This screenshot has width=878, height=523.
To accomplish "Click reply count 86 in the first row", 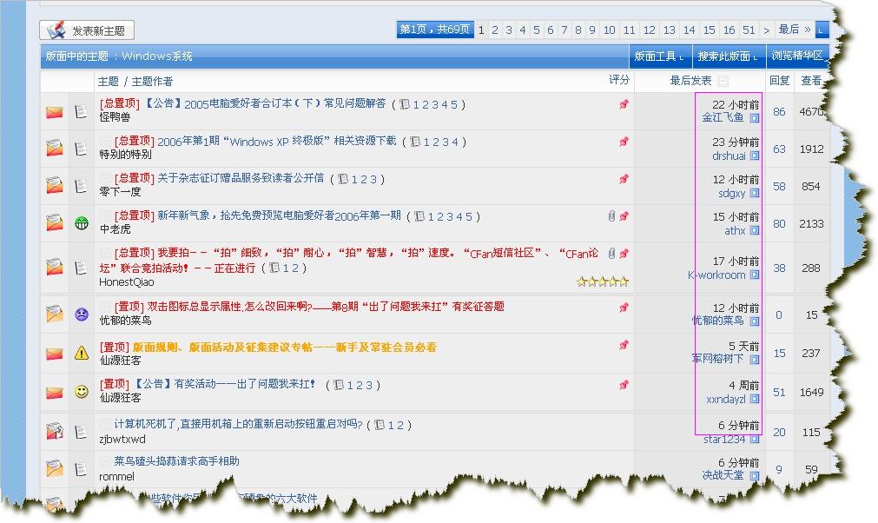I will (779, 111).
